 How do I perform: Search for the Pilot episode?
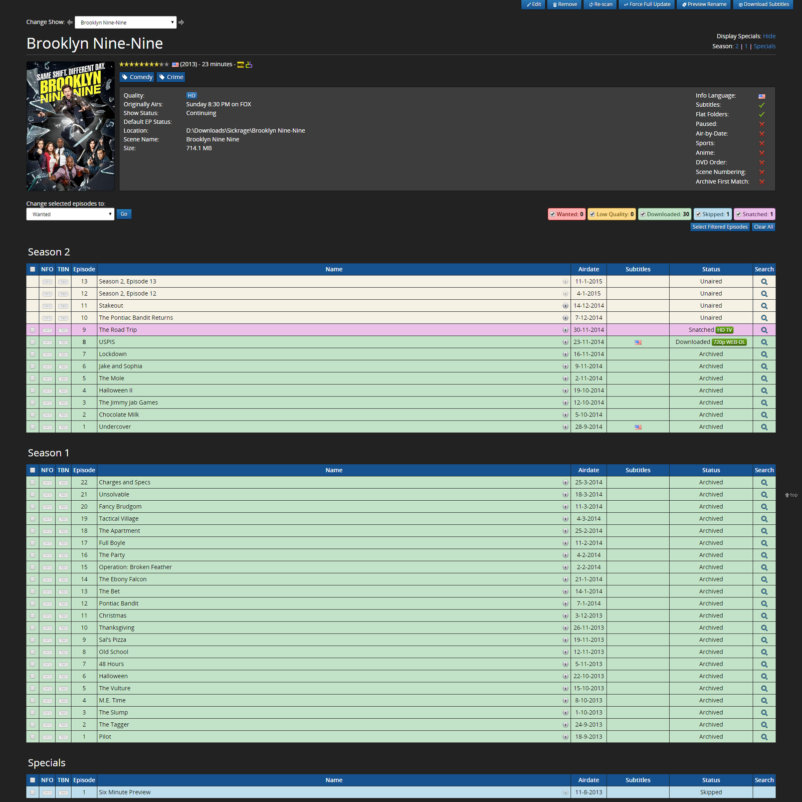(764, 737)
